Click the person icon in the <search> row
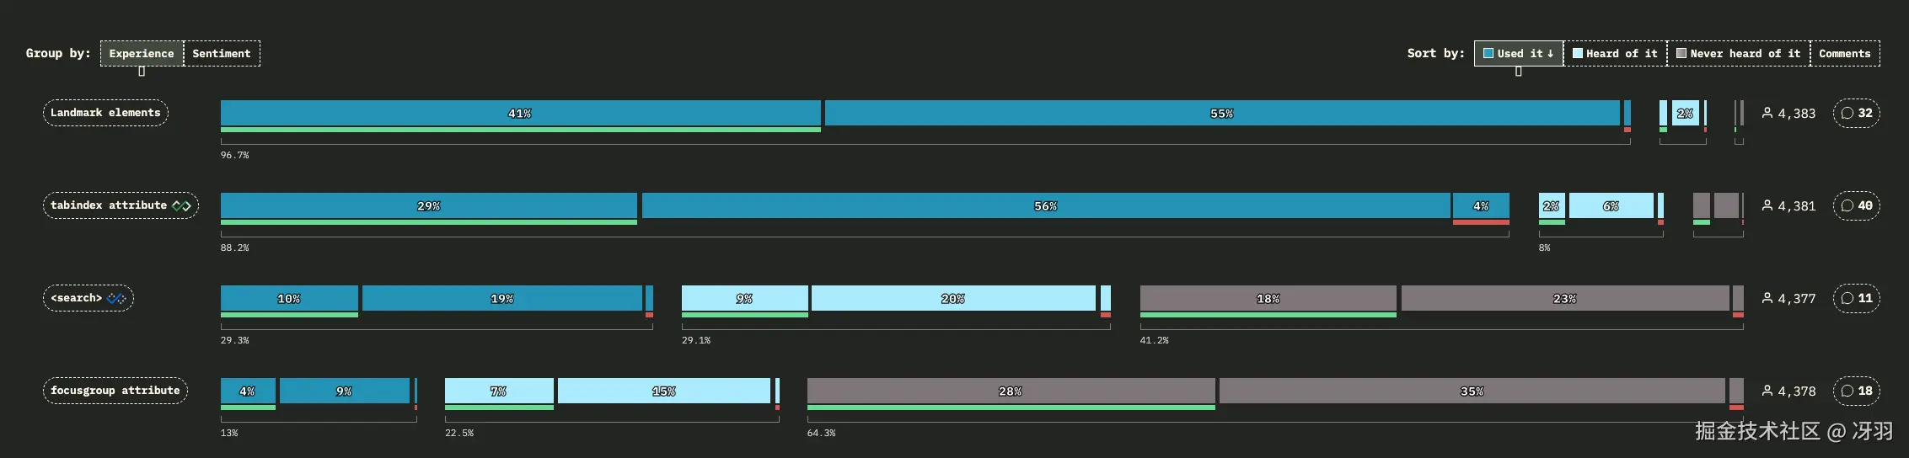 [x=1767, y=298]
